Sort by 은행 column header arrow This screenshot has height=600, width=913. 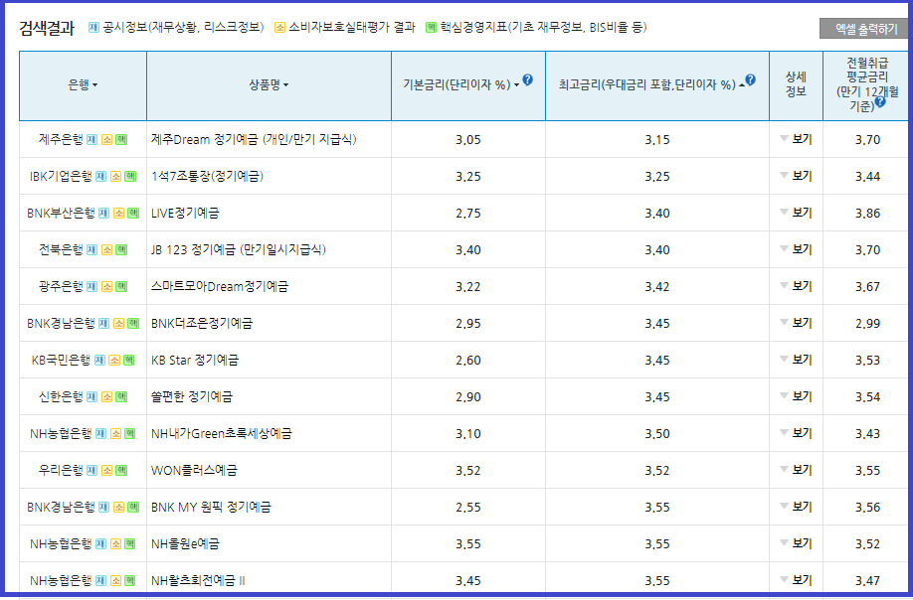coord(94,85)
